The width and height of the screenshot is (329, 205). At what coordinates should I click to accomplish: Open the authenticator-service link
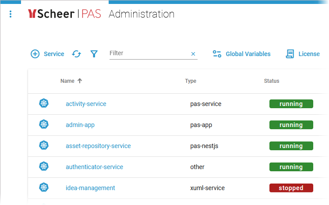click(94, 167)
